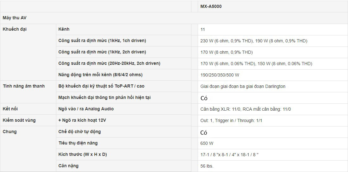The image size is (348, 172).
Task: Select the Kênh row label
Action: click(x=64, y=29)
